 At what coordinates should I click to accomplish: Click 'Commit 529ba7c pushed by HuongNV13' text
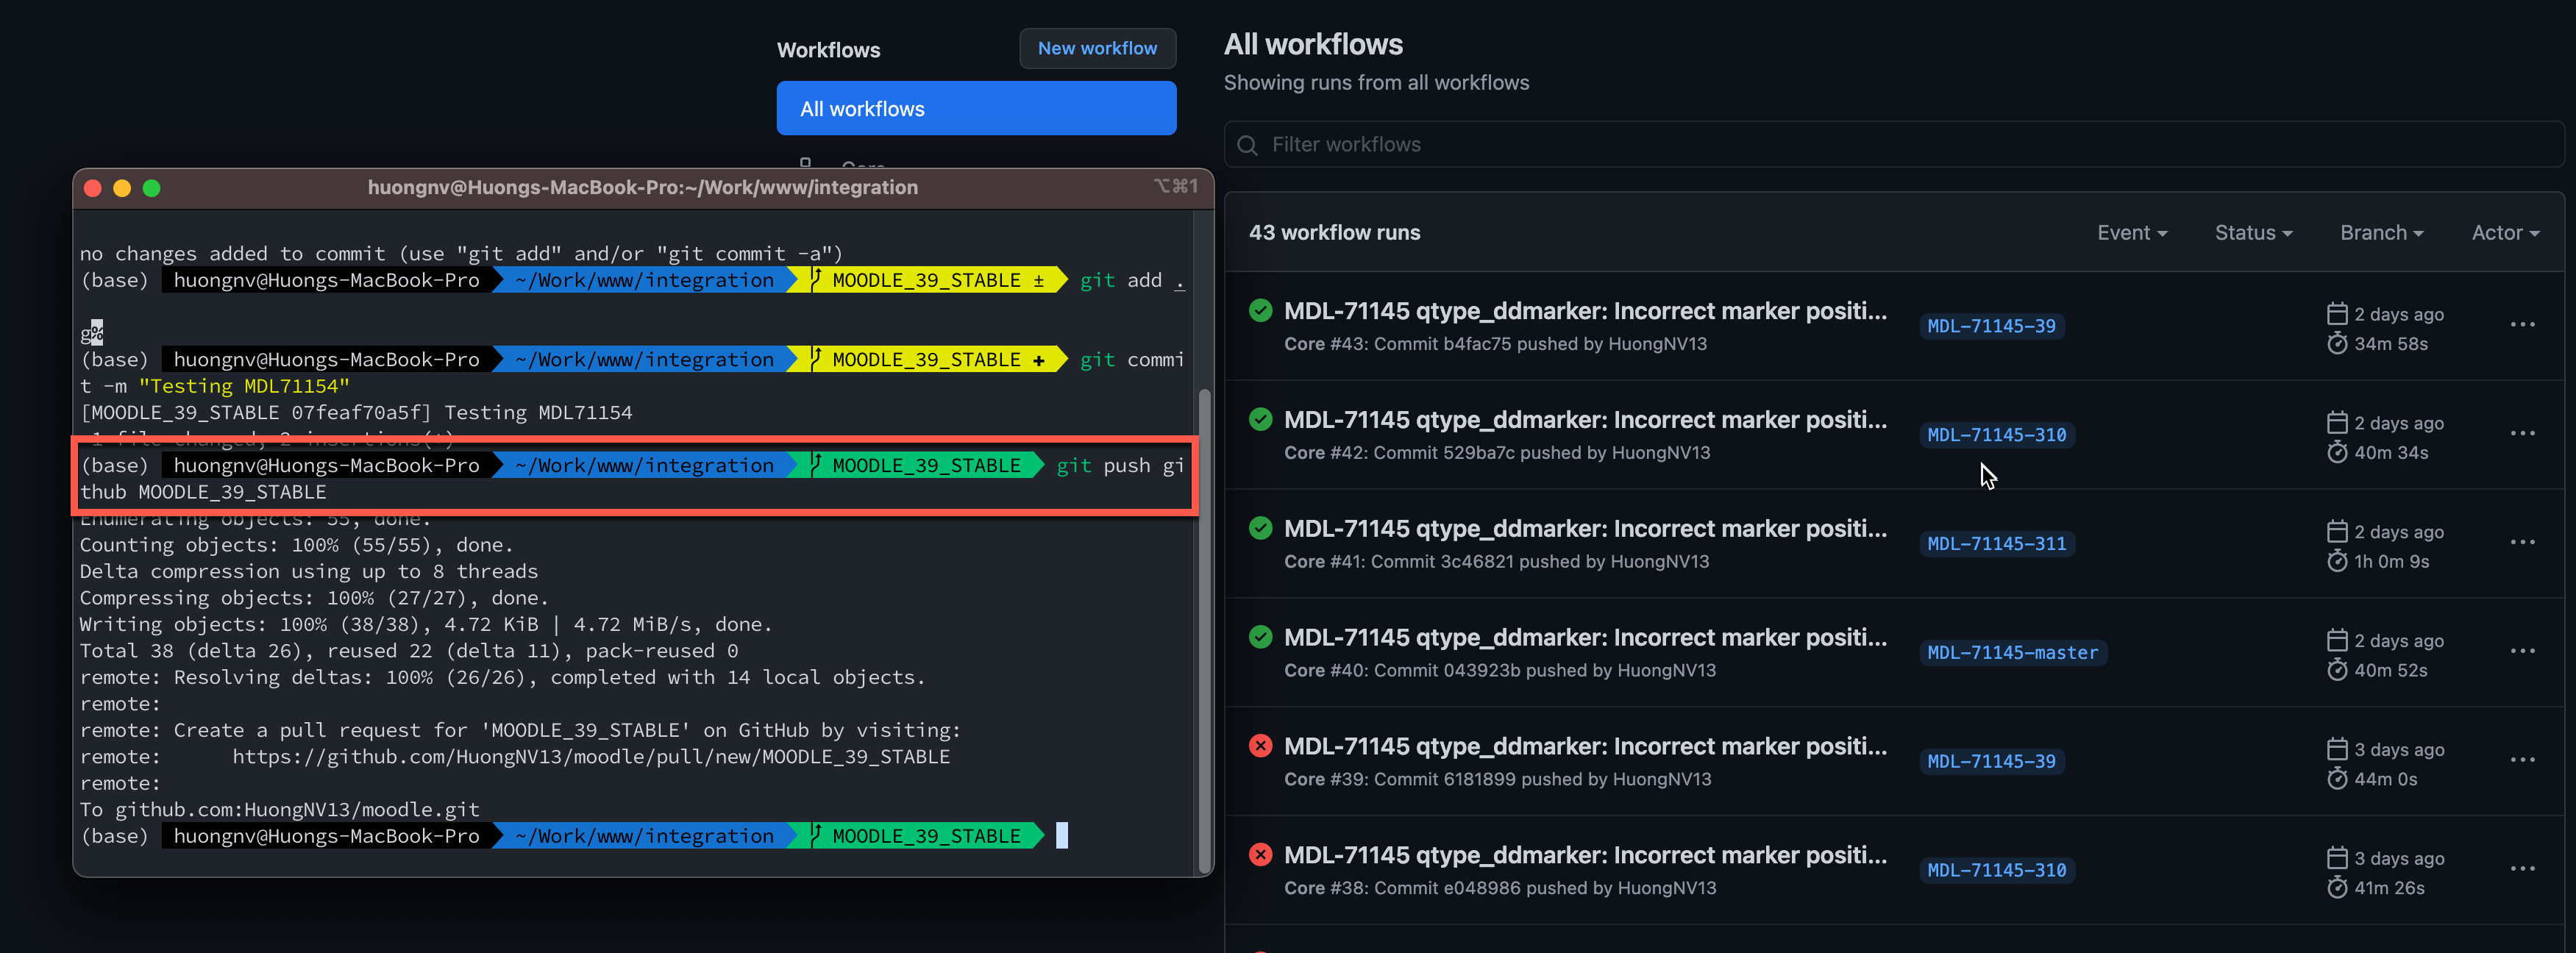(x=1542, y=453)
